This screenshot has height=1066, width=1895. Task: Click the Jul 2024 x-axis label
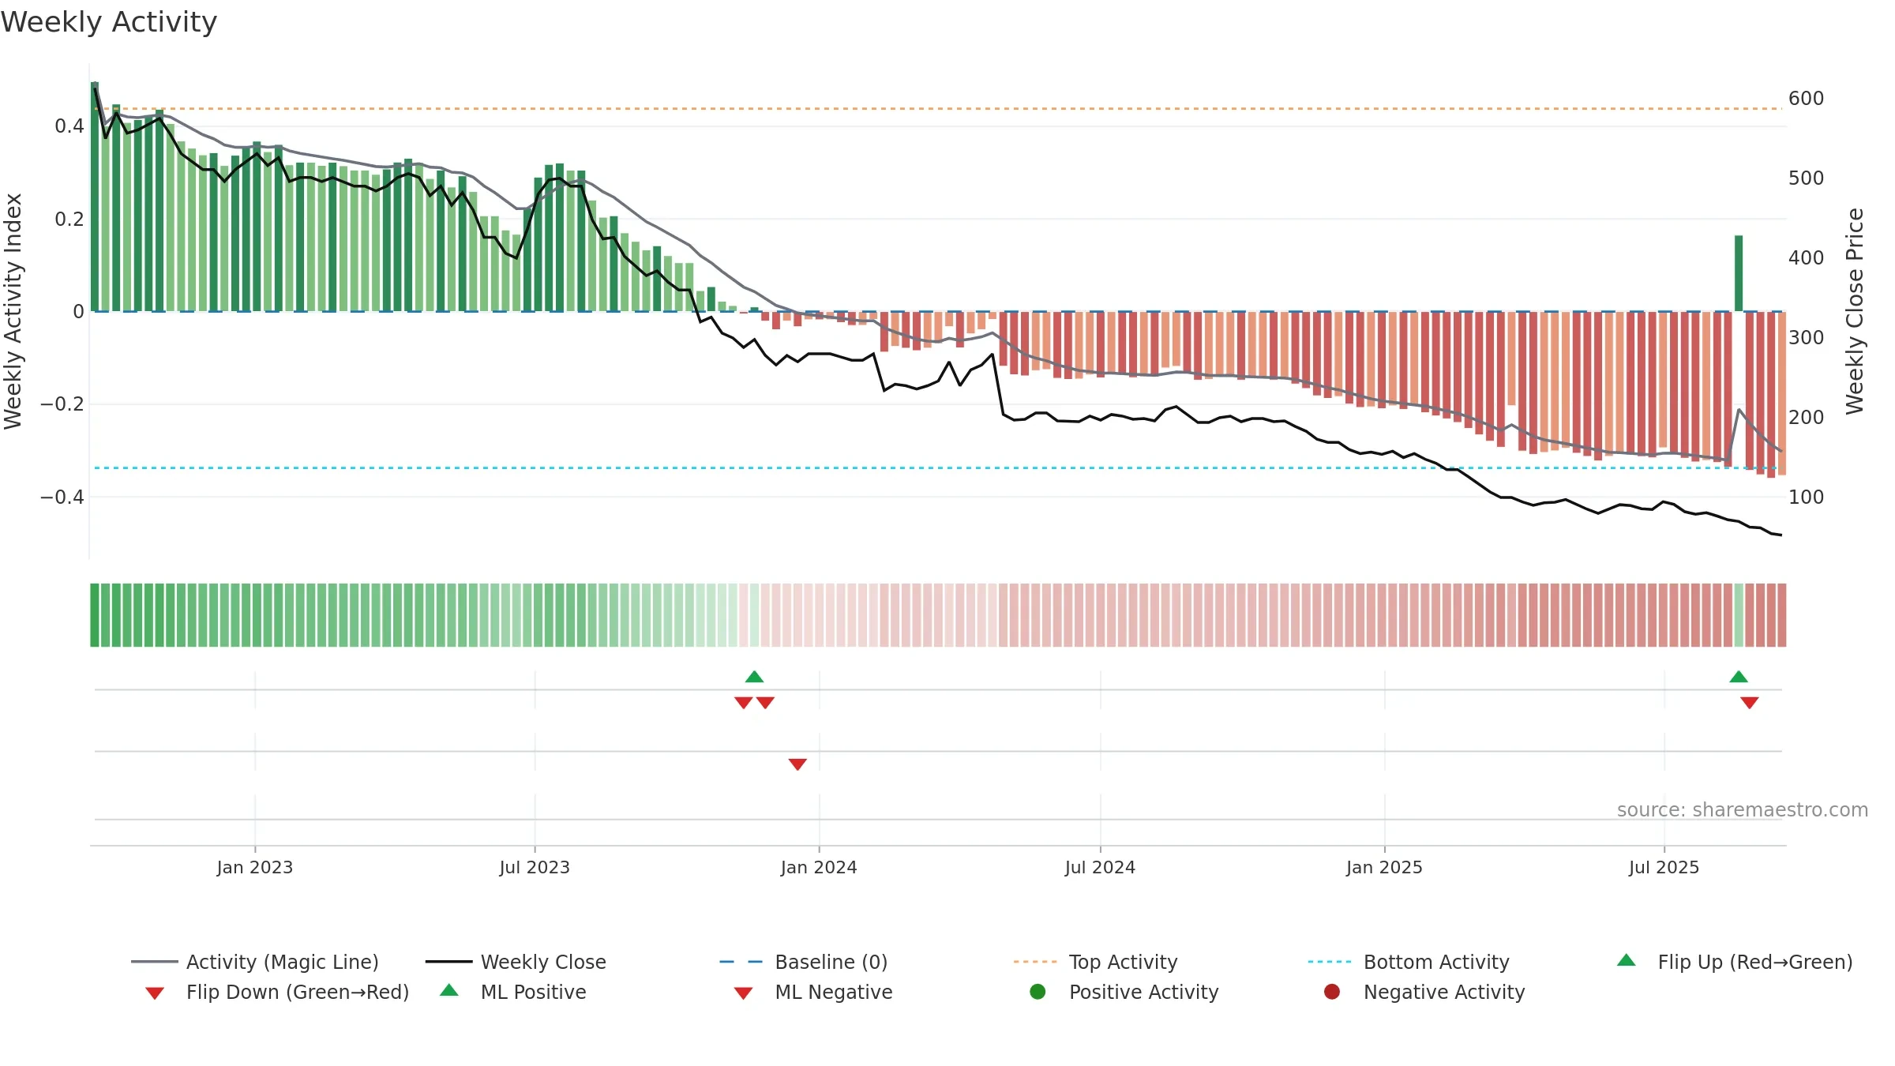[1100, 867]
